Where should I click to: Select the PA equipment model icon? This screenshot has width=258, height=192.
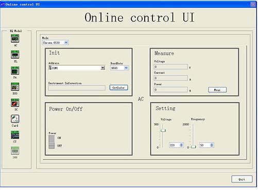coord(15,71)
